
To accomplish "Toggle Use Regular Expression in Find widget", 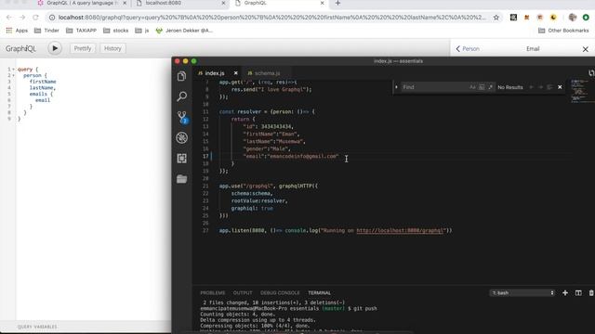I will pyautogui.click(x=491, y=87).
